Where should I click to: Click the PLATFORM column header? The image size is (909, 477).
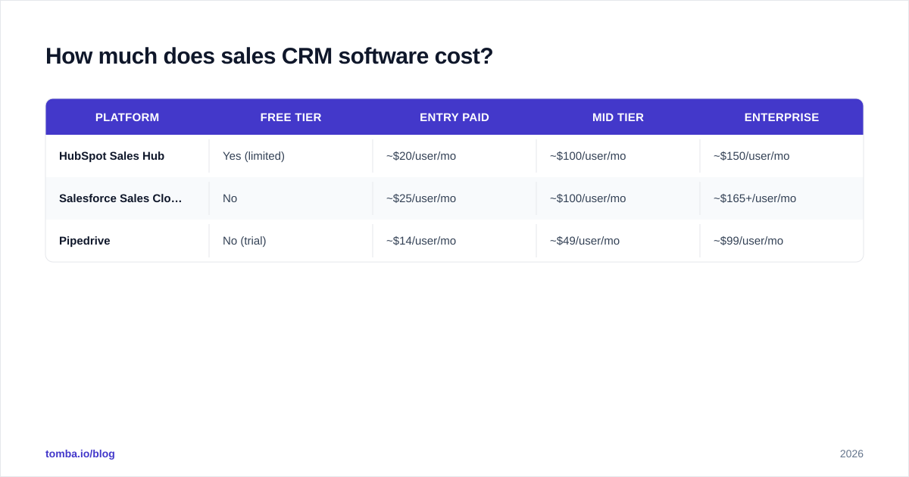pos(127,117)
